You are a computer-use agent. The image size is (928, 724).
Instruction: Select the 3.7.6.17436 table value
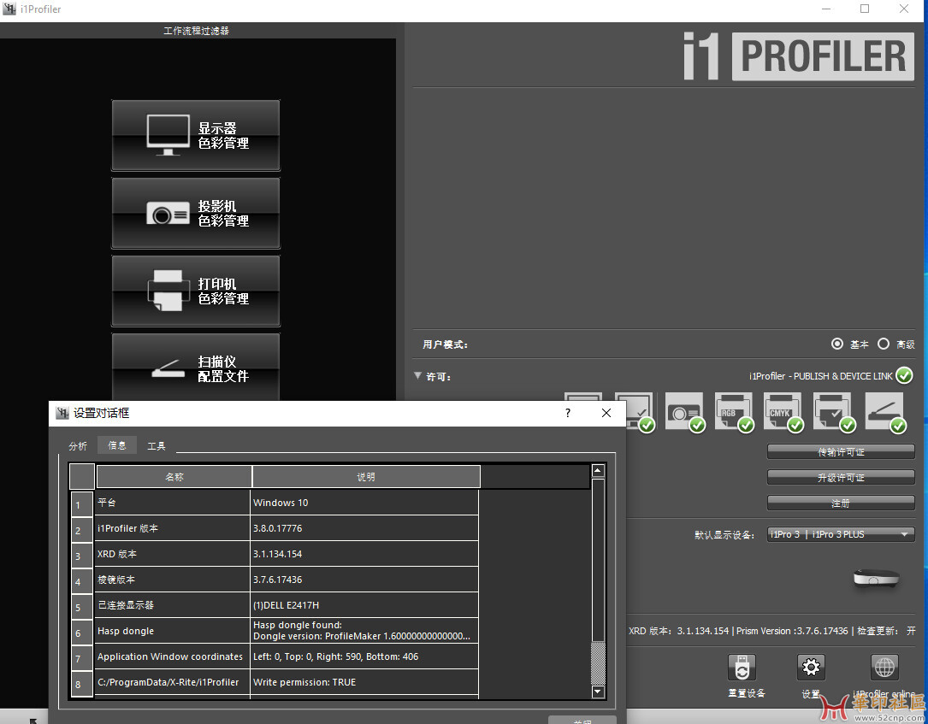pyautogui.click(x=364, y=580)
